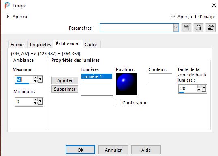Increase the Maximum ambiance value with up arrow
Screen dimensions: 218x156
tap(36, 78)
